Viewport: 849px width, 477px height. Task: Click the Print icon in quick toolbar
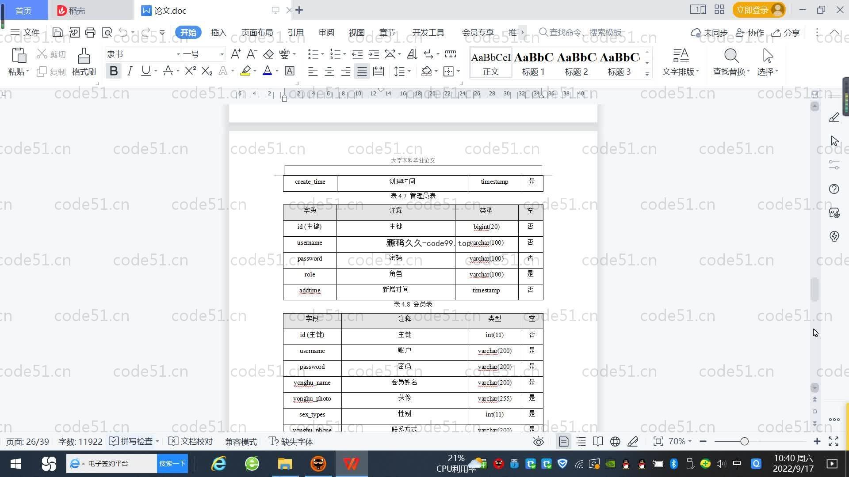90,32
